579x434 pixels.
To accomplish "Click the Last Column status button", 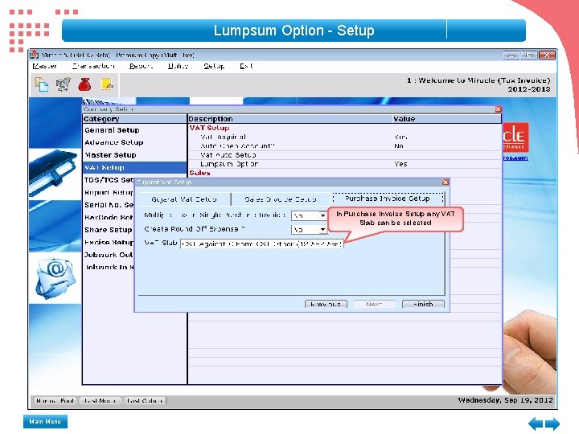I will (x=145, y=401).
